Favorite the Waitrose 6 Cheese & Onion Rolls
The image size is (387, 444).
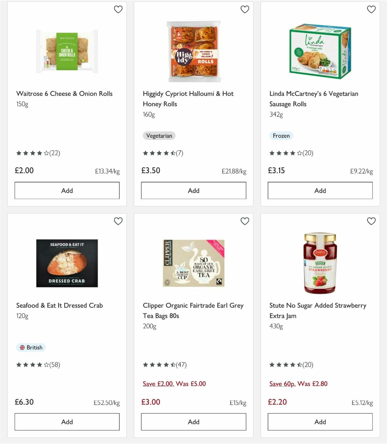[118, 10]
